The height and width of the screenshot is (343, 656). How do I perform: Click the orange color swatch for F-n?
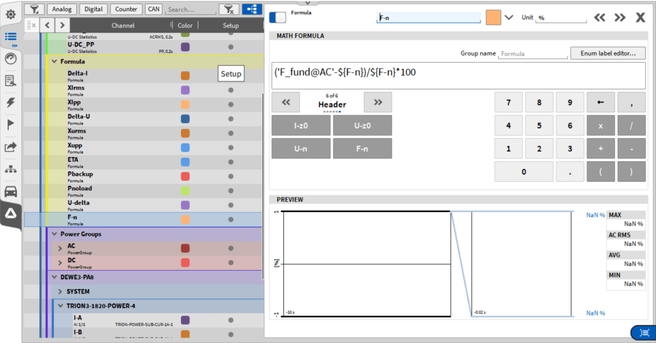click(493, 18)
